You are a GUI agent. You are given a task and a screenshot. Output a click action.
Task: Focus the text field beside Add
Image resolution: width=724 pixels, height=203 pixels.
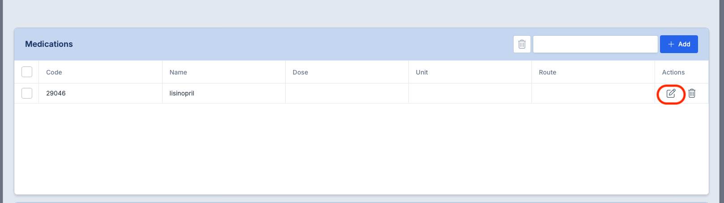point(595,44)
